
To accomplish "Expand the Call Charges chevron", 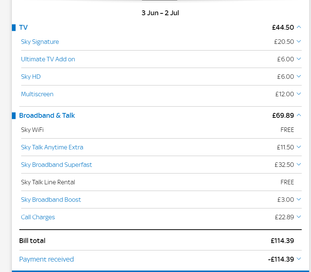I will coord(299,217).
